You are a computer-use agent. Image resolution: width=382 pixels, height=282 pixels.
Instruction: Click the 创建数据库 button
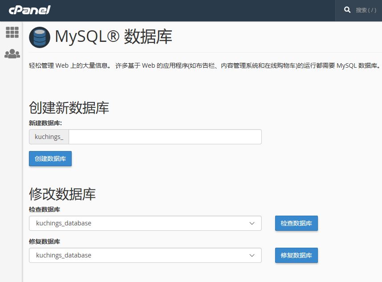(50, 159)
